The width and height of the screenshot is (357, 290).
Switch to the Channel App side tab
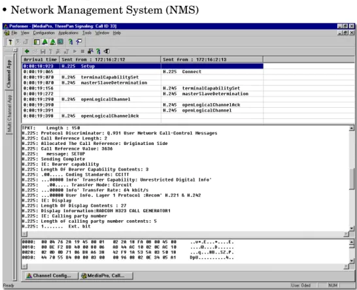tap(9, 73)
